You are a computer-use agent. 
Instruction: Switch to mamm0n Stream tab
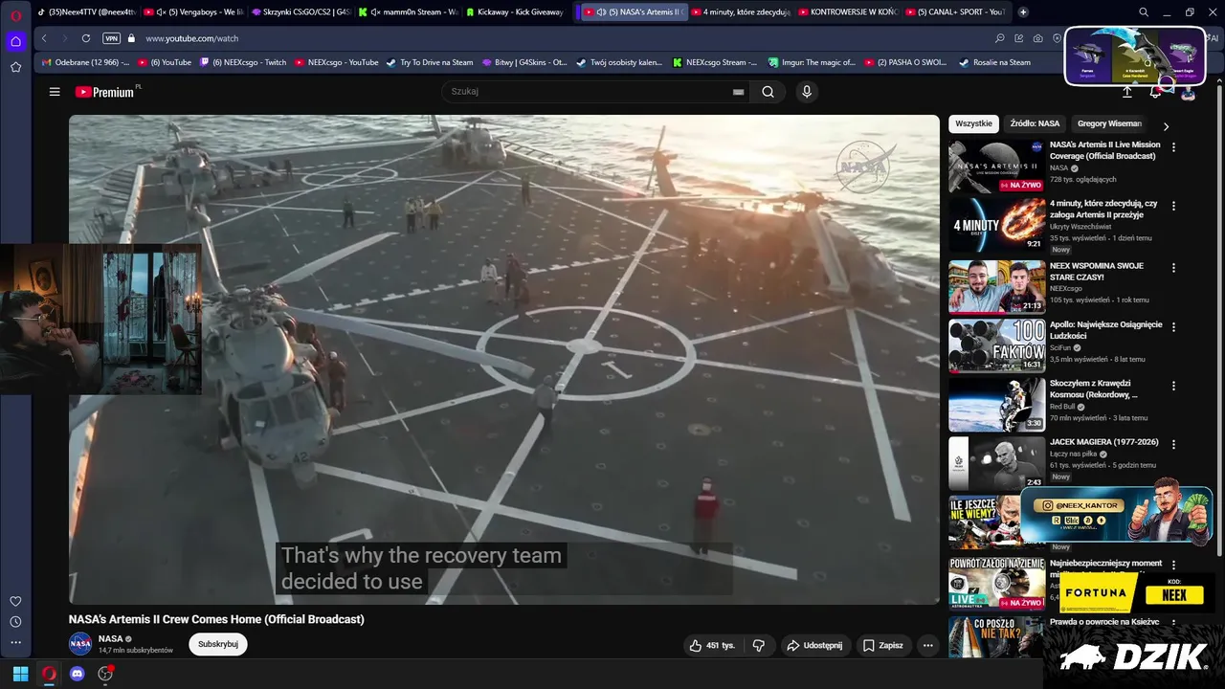(409, 12)
